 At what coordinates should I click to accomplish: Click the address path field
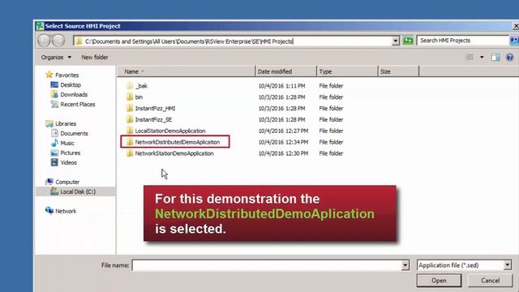click(233, 41)
